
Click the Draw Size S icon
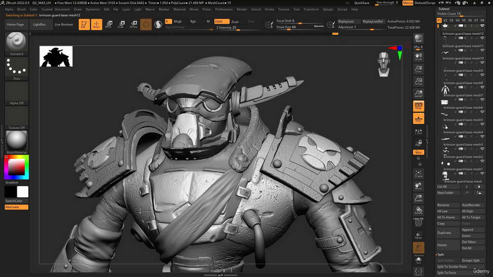pyautogui.click(x=269, y=25)
